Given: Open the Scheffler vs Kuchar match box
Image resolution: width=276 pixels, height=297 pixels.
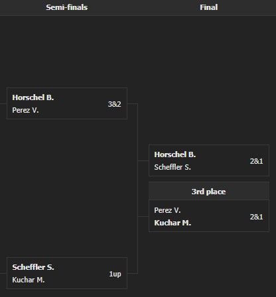Looking at the screenshot, I should pos(67,273).
